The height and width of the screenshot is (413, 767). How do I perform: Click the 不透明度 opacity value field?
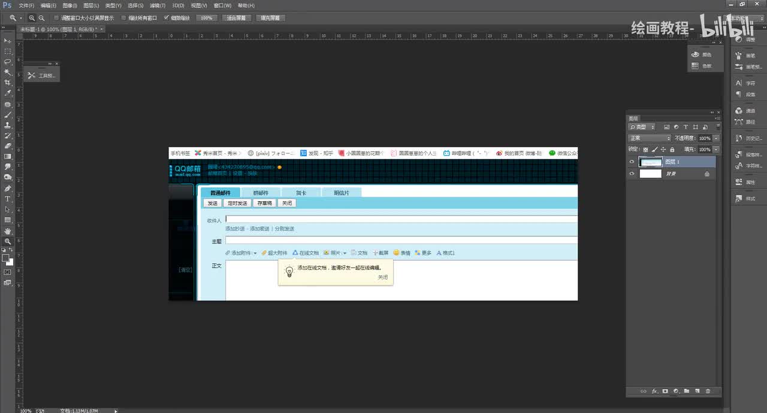[x=704, y=138]
